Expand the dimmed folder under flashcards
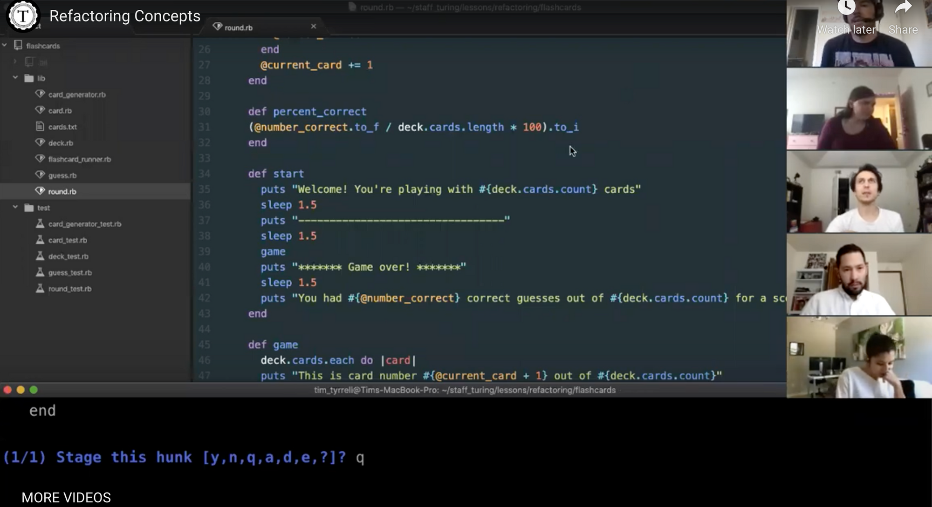The image size is (932, 507). tap(15, 61)
